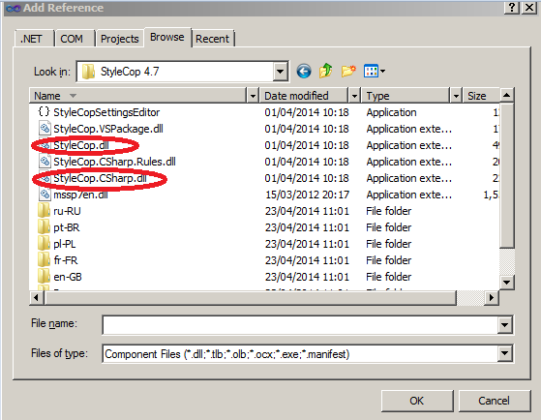This screenshot has height=420, width=541.
Task: Click the horizontal scrollbar right arrow
Action: tap(491, 297)
